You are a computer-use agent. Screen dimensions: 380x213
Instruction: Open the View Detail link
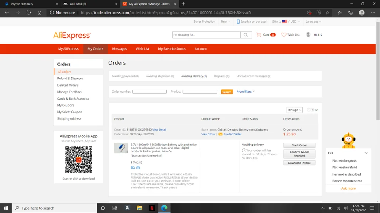pyautogui.click(x=159, y=129)
